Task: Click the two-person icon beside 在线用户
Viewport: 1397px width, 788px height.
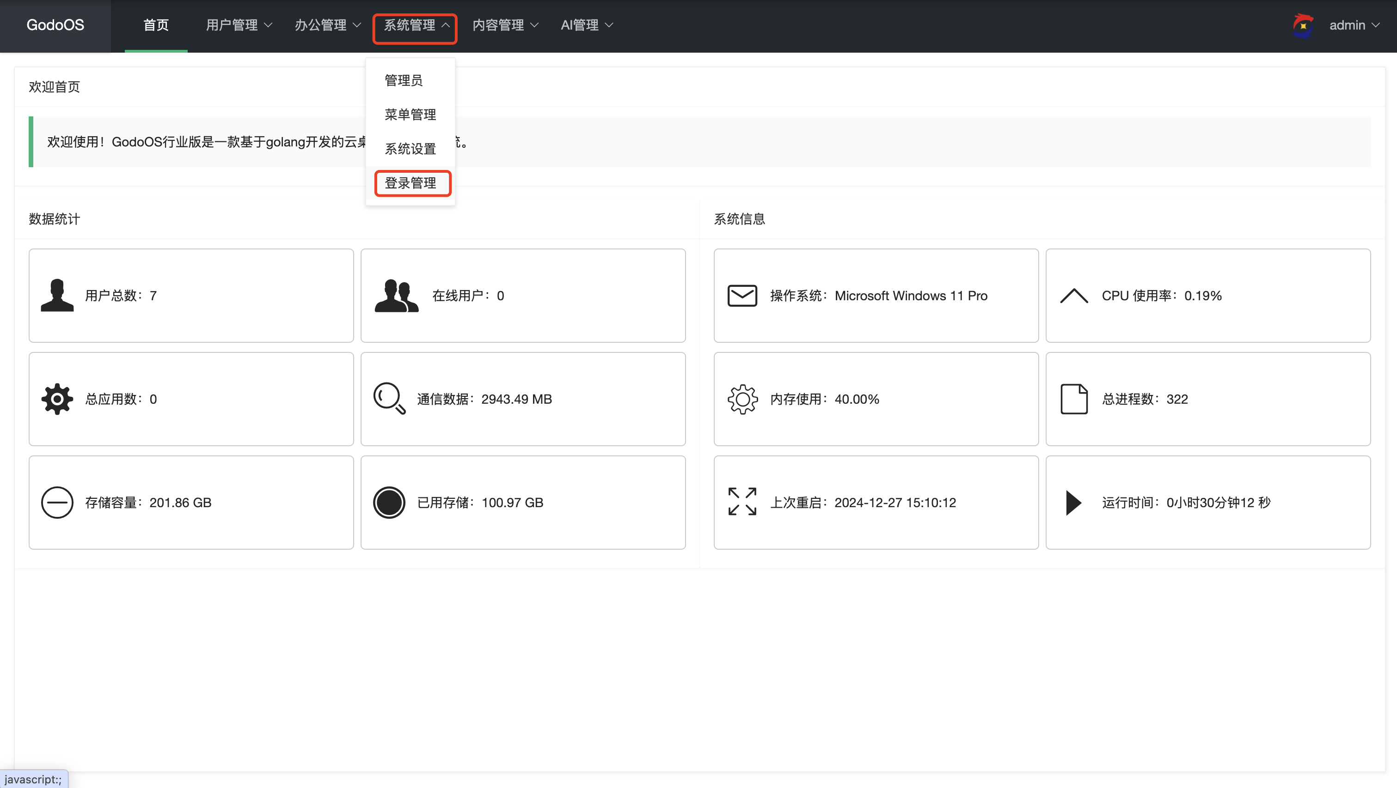Action: [x=397, y=295]
